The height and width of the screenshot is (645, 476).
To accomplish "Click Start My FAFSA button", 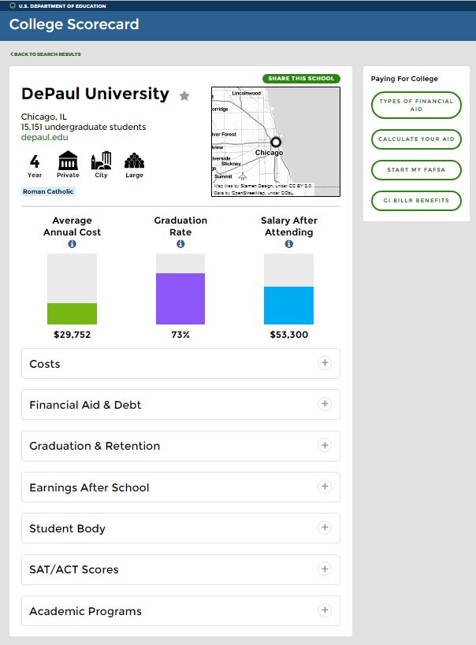I will tap(416, 170).
